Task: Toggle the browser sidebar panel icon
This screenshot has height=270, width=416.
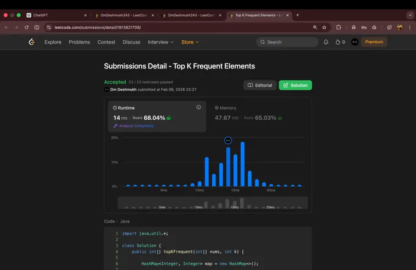Action: (37, 27)
